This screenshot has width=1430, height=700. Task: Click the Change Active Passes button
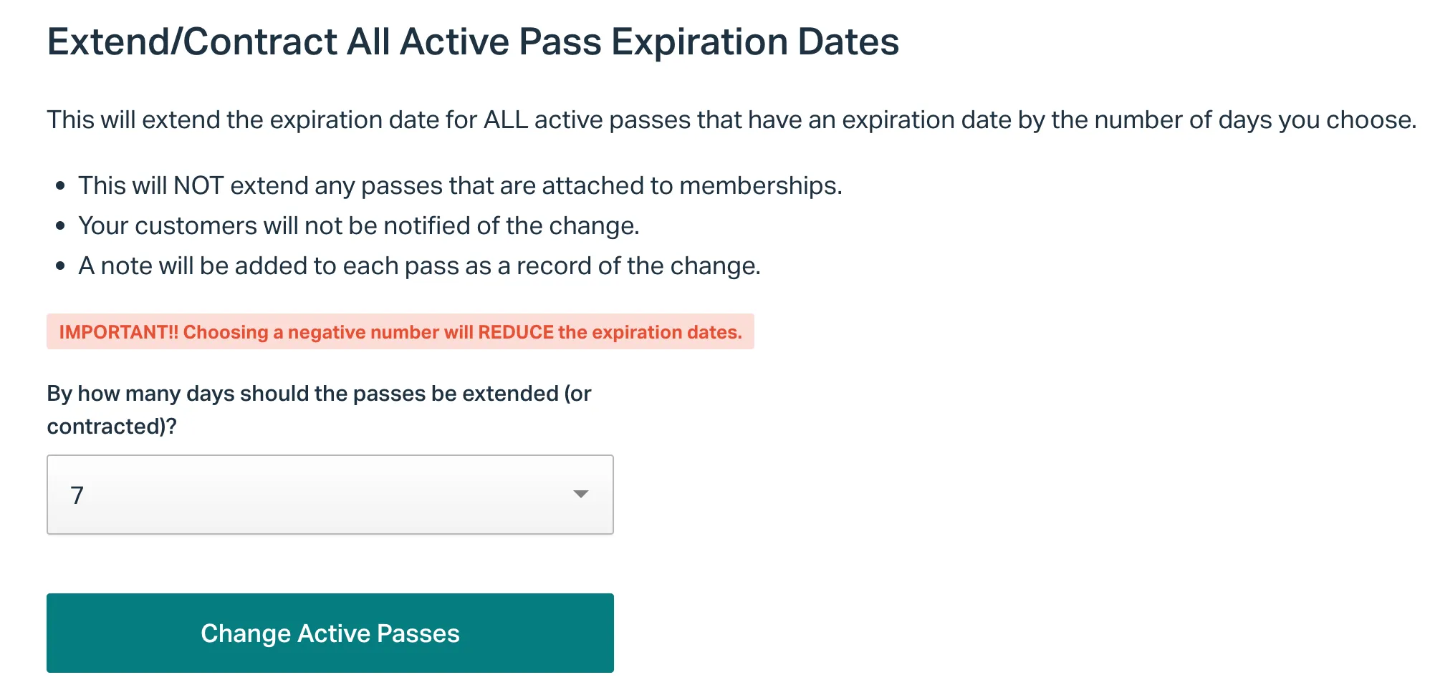click(330, 633)
